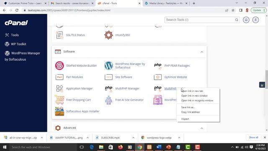Screen dimensions: 268x151
Task: Click the Windows Start button
Action: click(x=5, y=147)
